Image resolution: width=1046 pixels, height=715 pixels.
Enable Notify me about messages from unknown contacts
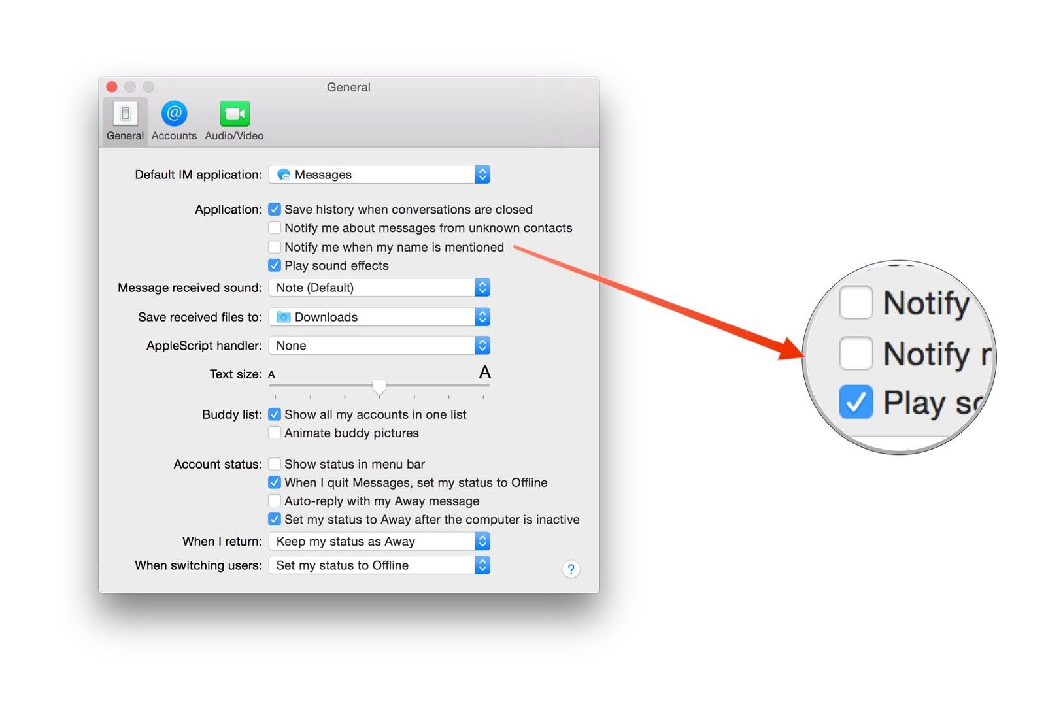point(275,228)
